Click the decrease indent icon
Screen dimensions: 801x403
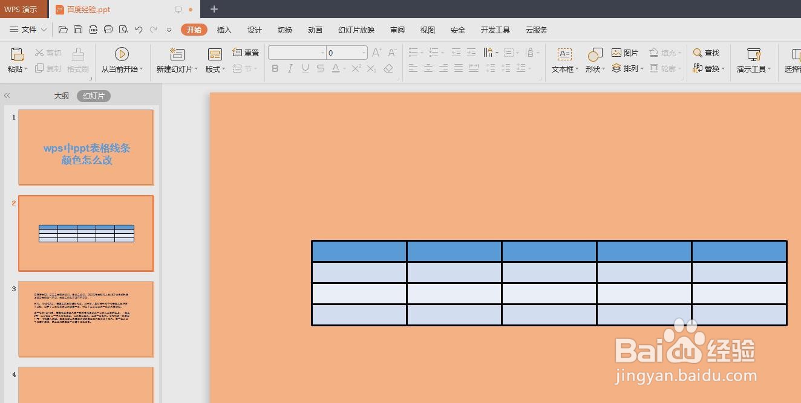[x=456, y=53]
